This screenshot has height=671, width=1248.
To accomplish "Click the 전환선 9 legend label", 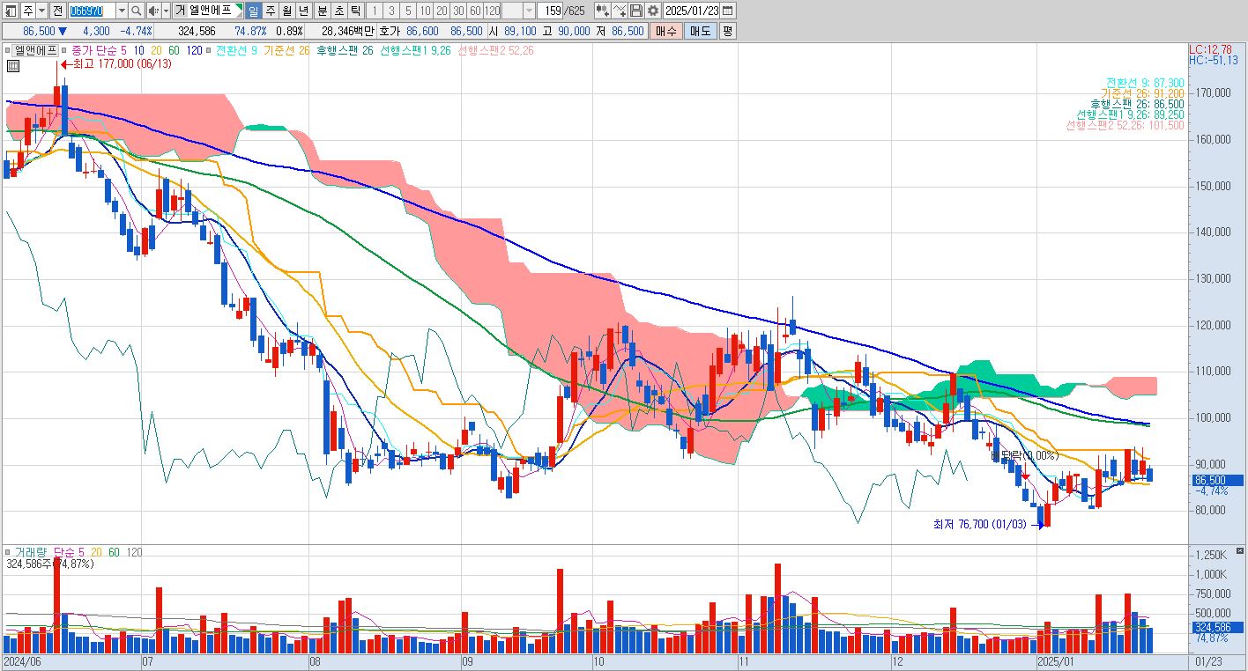I will 236,50.
